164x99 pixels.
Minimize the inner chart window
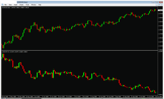(157, 5)
